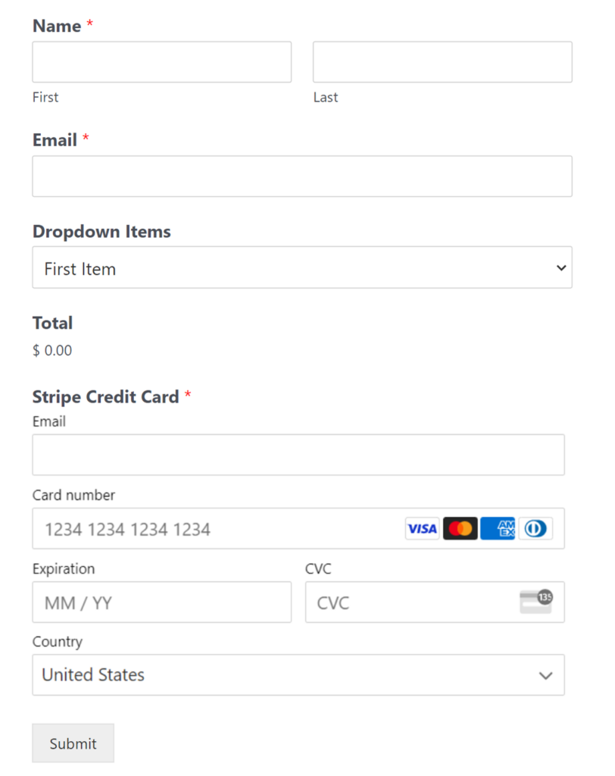Click the red asterisk next to Email

(86, 137)
